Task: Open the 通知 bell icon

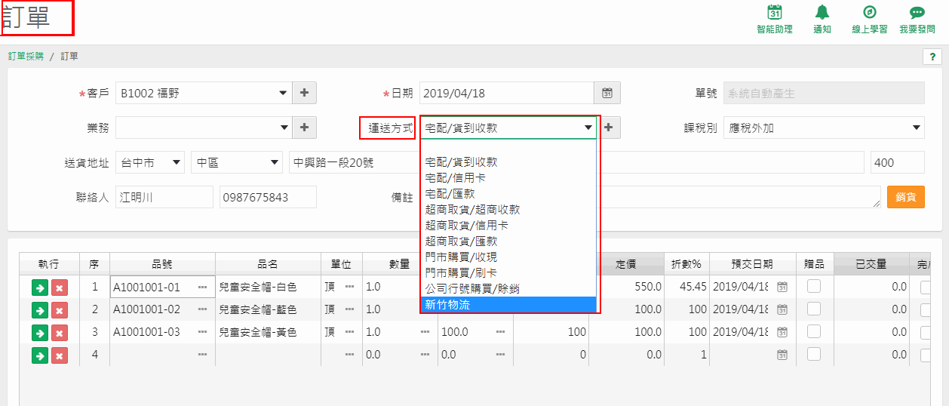Action: [x=822, y=13]
